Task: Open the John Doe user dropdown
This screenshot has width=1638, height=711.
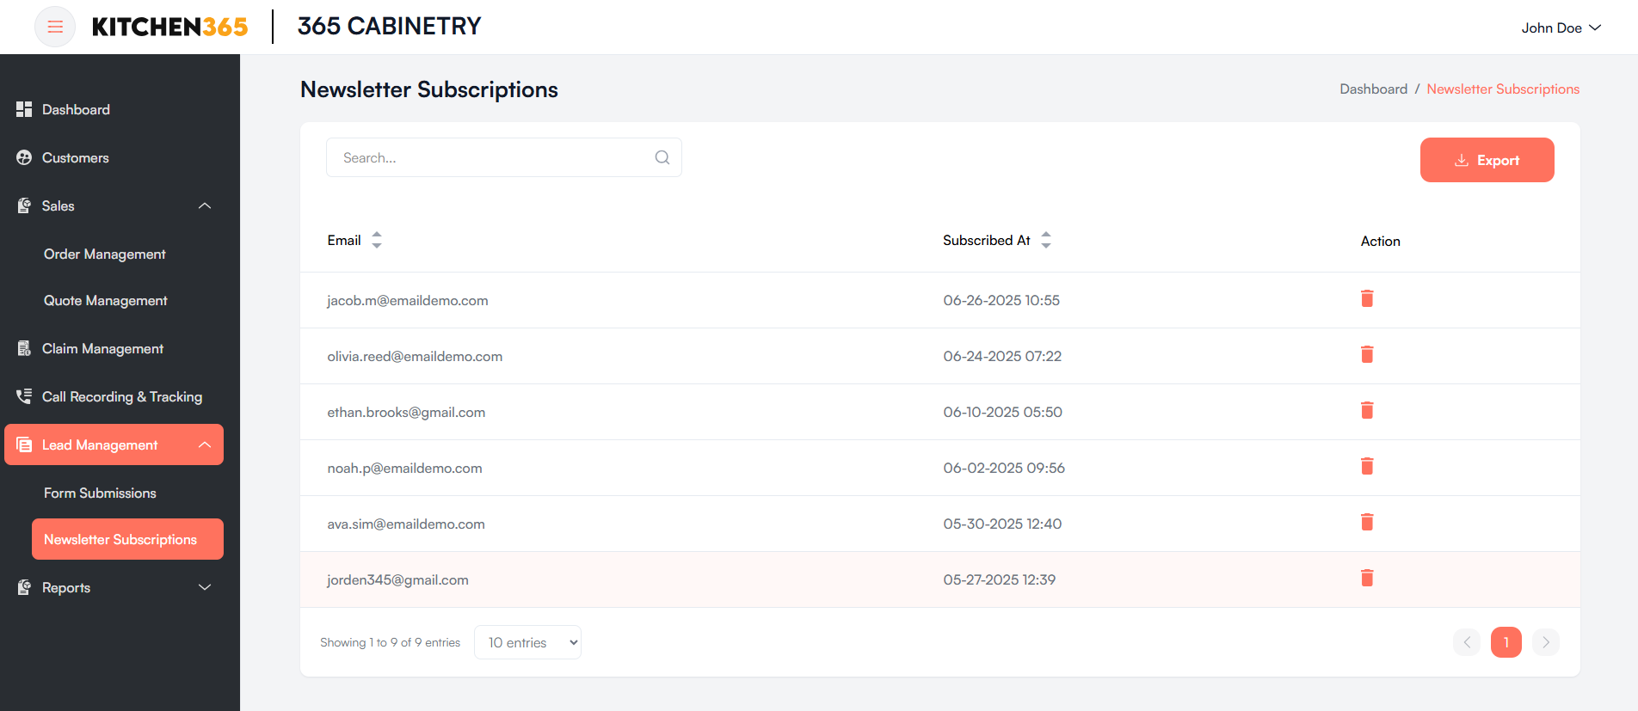Action: coord(1561,28)
